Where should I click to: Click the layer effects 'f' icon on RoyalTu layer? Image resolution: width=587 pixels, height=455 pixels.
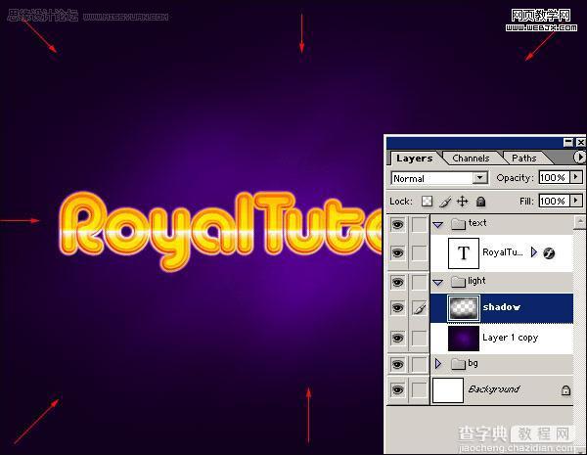[x=549, y=253]
